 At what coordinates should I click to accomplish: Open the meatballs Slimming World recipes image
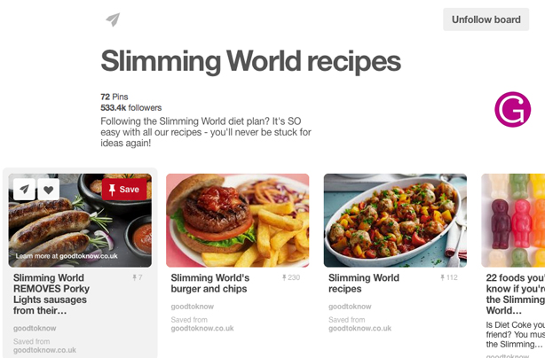(x=395, y=221)
